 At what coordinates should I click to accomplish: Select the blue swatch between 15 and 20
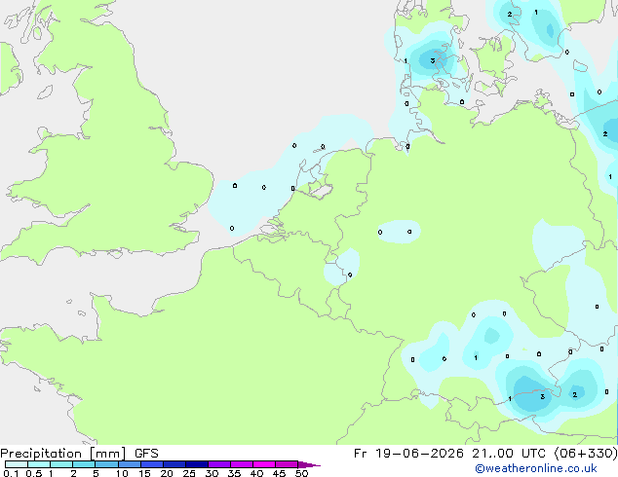[x=152, y=464]
